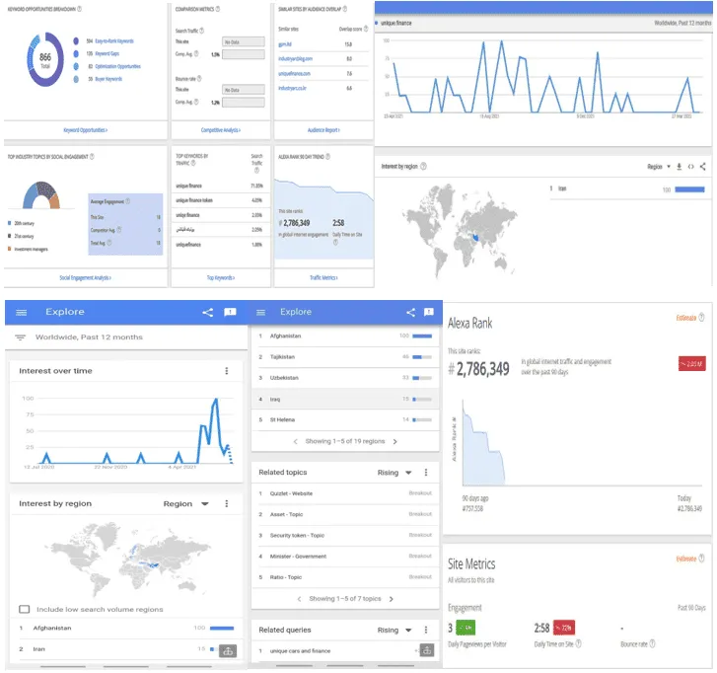Click help icon next to Keyword Opportunities Breakdown
The width and height of the screenshot is (717, 673).
[79, 9]
